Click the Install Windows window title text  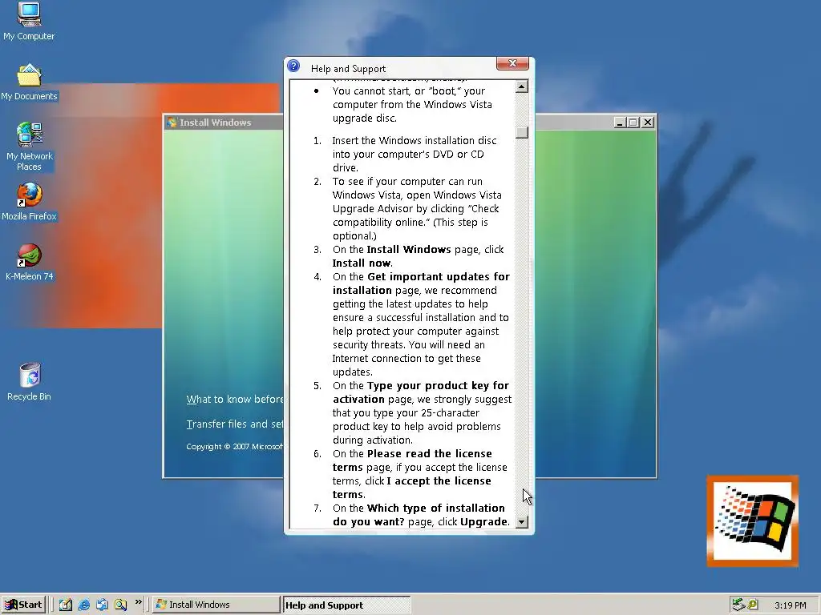(x=216, y=123)
